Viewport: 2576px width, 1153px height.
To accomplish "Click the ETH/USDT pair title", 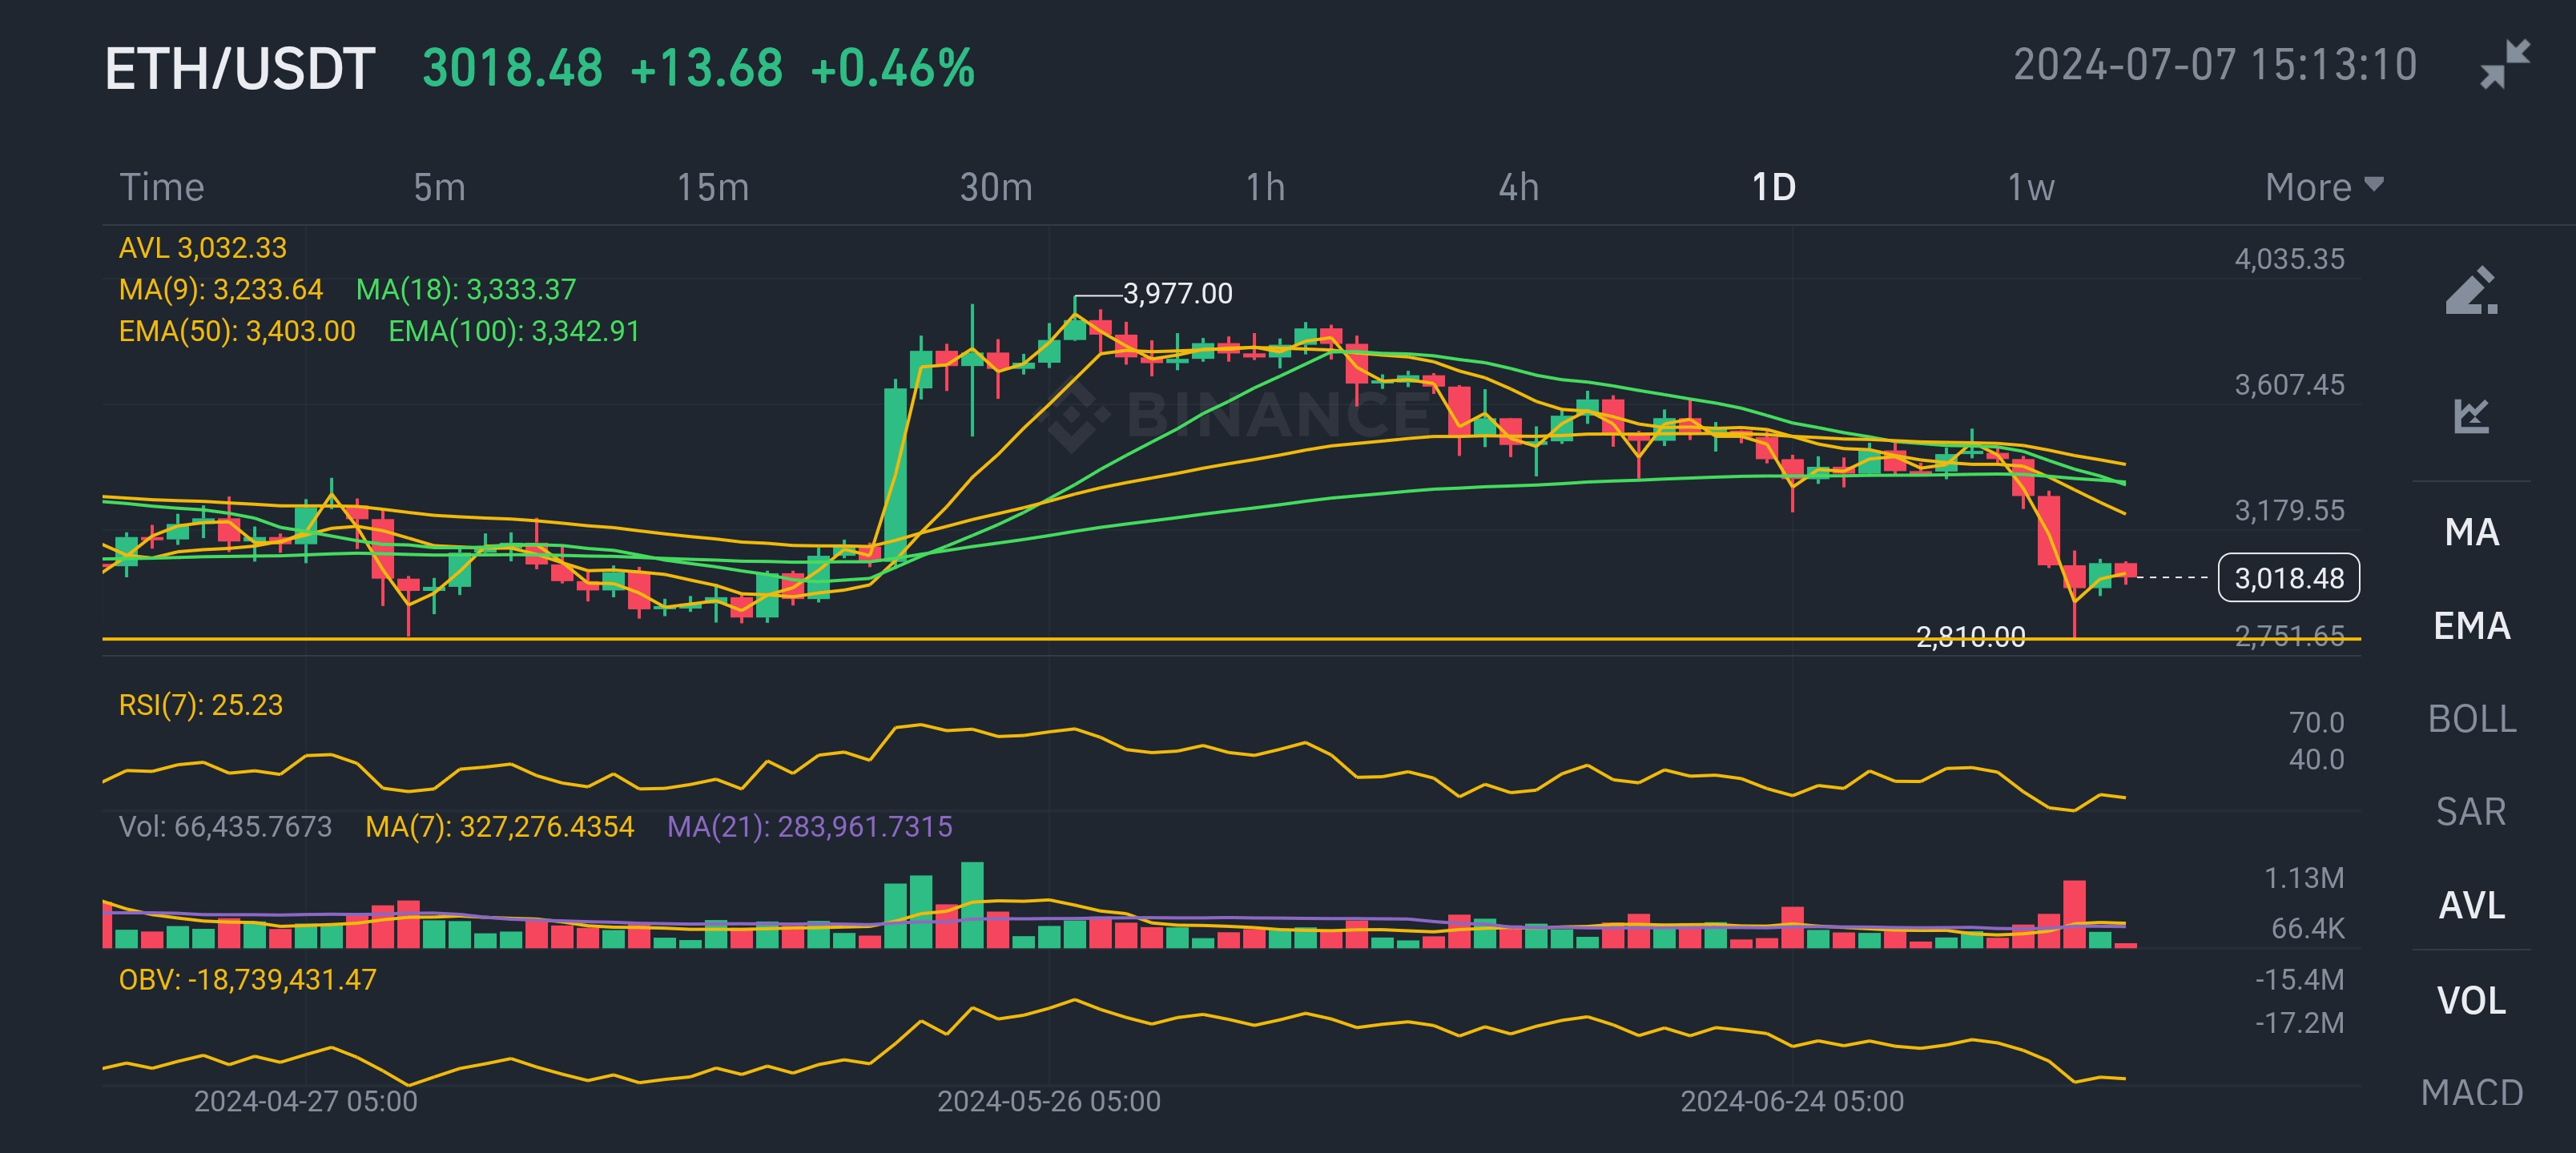I will [x=240, y=69].
